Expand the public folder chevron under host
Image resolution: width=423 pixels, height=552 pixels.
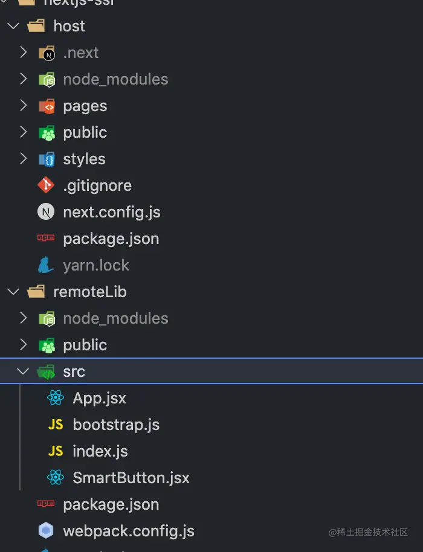point(23,132)
